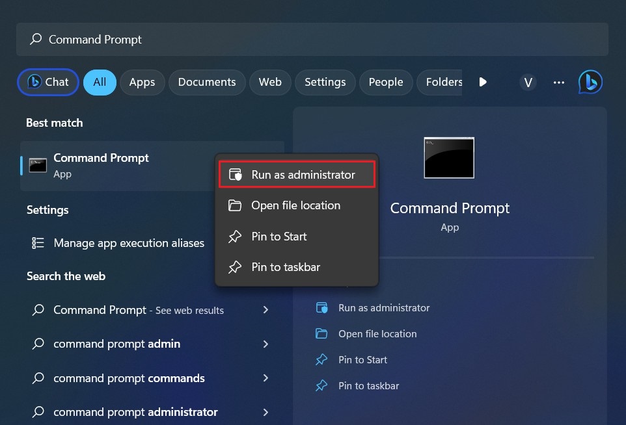This screenshot has height=425, width=626.
Task: Click search icon beside 'See web results' entry
Action: click(38, 310)
